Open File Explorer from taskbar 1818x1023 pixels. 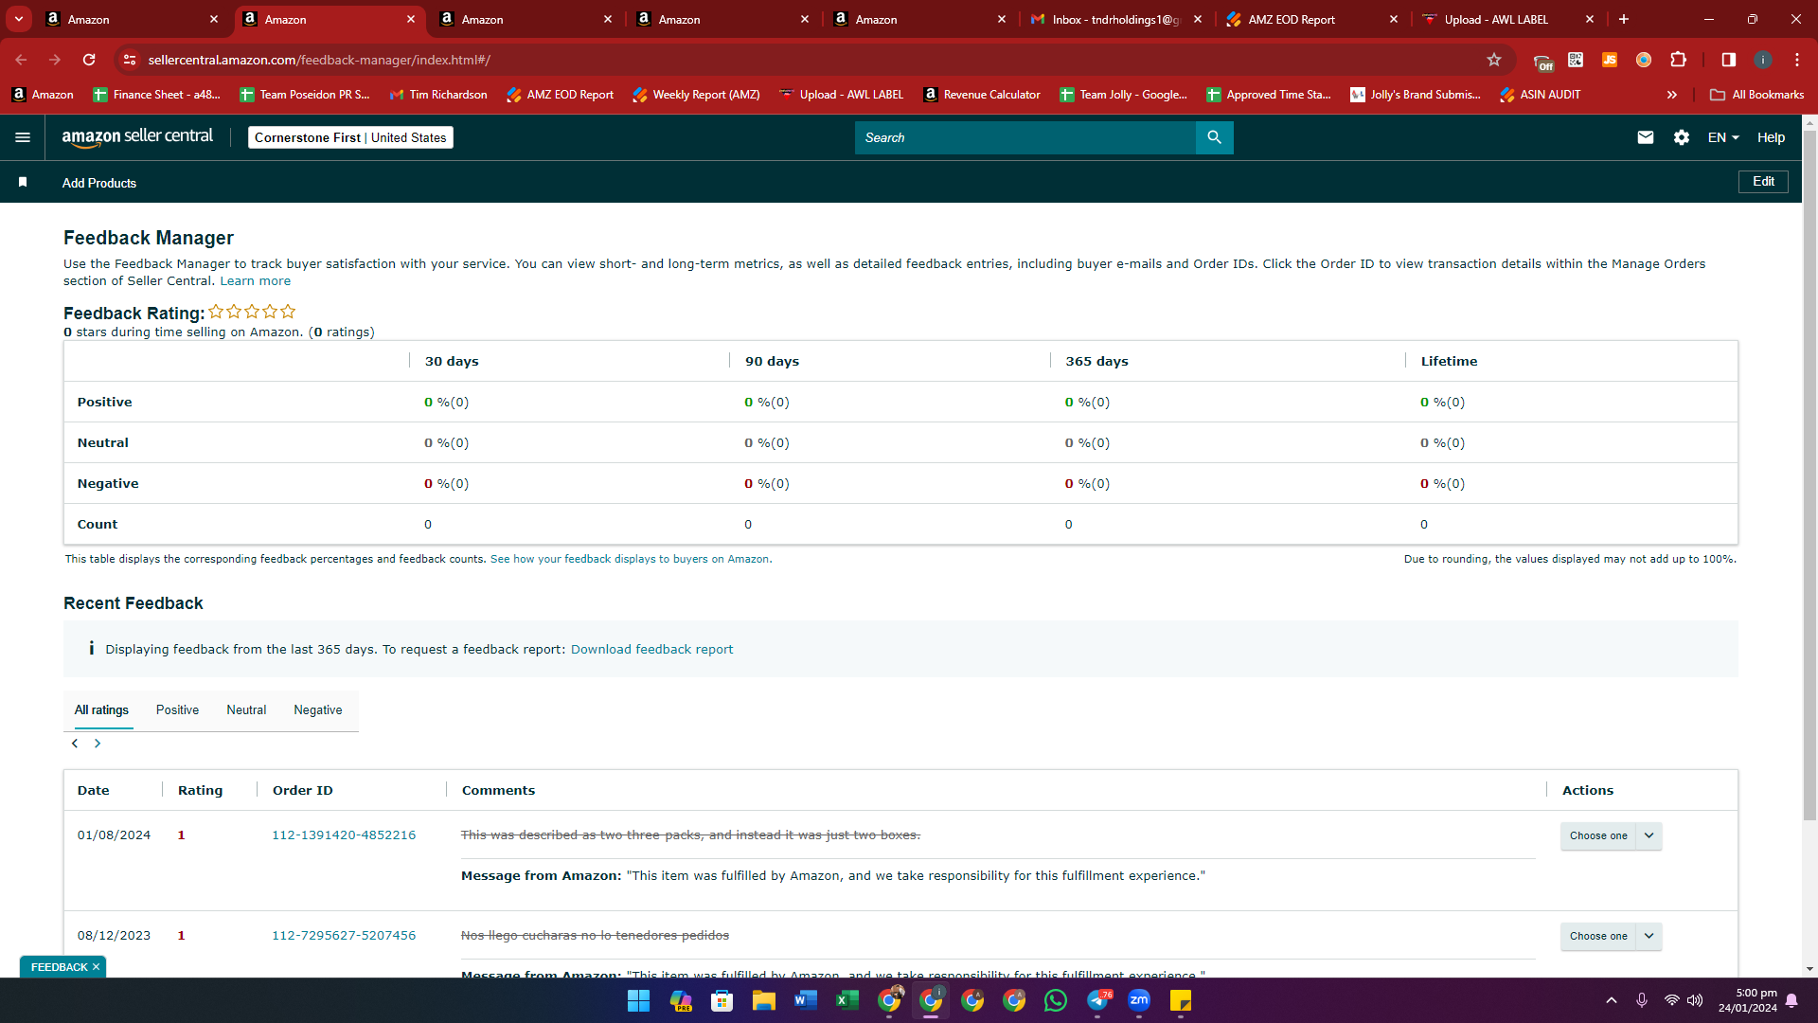tap(764, 1000)
